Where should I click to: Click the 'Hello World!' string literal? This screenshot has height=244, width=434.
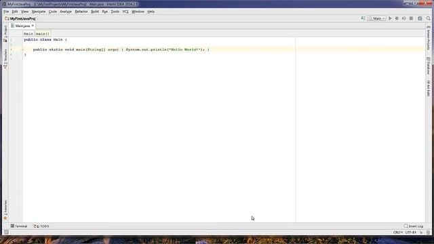tap(184, 49)
